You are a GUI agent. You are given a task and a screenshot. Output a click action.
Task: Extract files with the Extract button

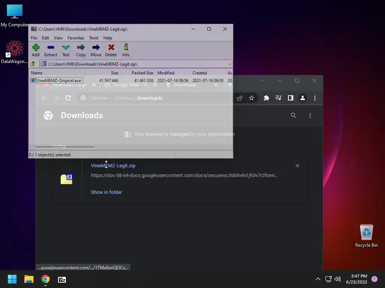click(51, 51)
